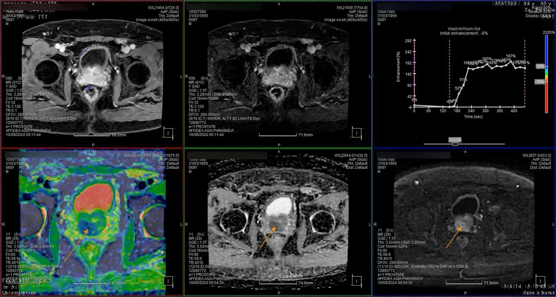Click the orientation cube in the W/L 1509.7 viewport
Viewport: 556px width, 297px height.
[x=357, y=133]
